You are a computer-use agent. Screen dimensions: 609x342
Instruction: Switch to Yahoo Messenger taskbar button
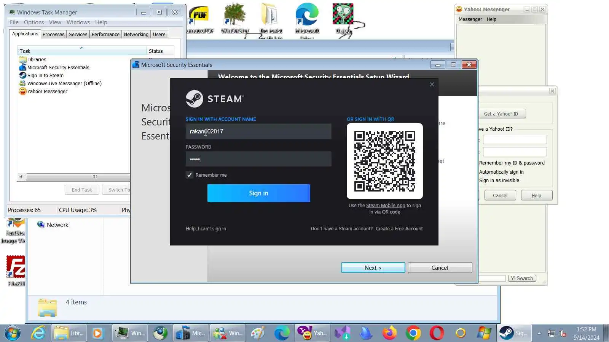click(312, 333)
